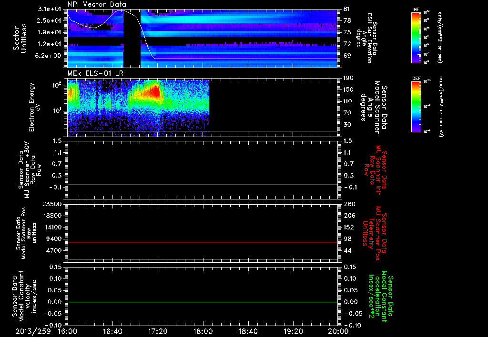This screenshot has width=488, height=337.
Task: Click the 20:00 time tick label
Action: (x=338, y=332)
